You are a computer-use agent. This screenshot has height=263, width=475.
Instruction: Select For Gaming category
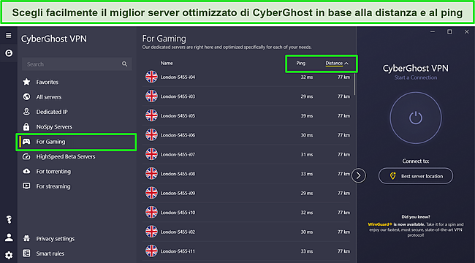[x=77, y=142]
